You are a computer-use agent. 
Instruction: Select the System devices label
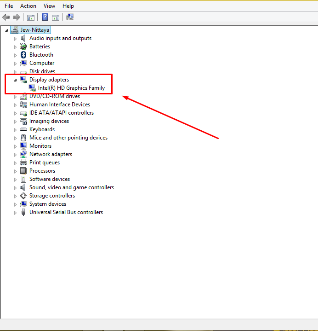48,204
